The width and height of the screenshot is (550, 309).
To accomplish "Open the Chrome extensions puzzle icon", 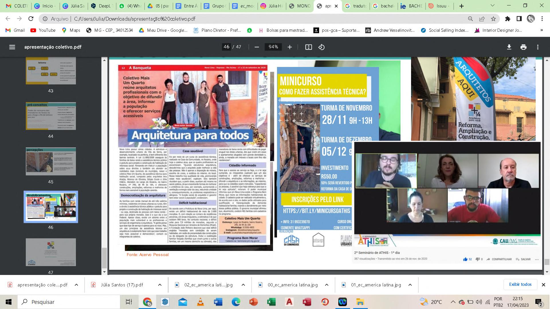I will [x=508, y=19].
